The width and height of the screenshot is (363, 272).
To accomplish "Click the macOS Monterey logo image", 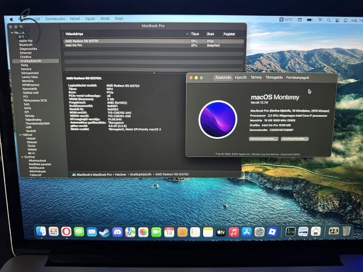I will point(218,120).
